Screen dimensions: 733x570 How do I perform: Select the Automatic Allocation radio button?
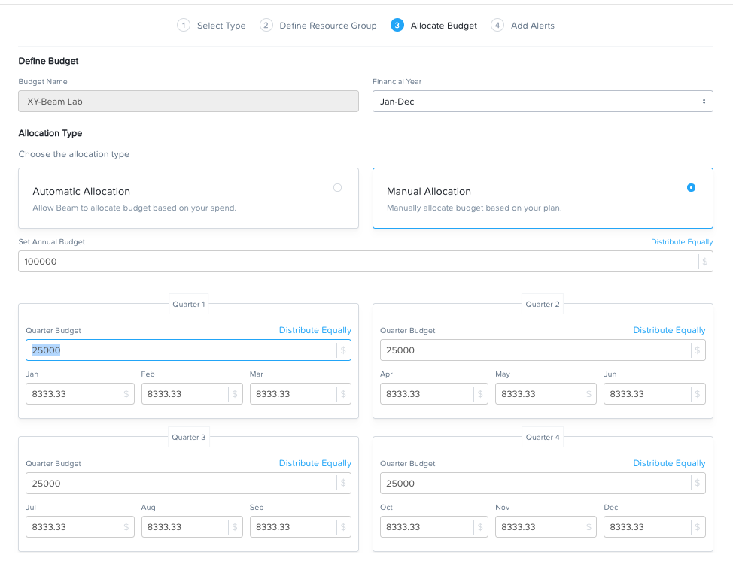337,188
